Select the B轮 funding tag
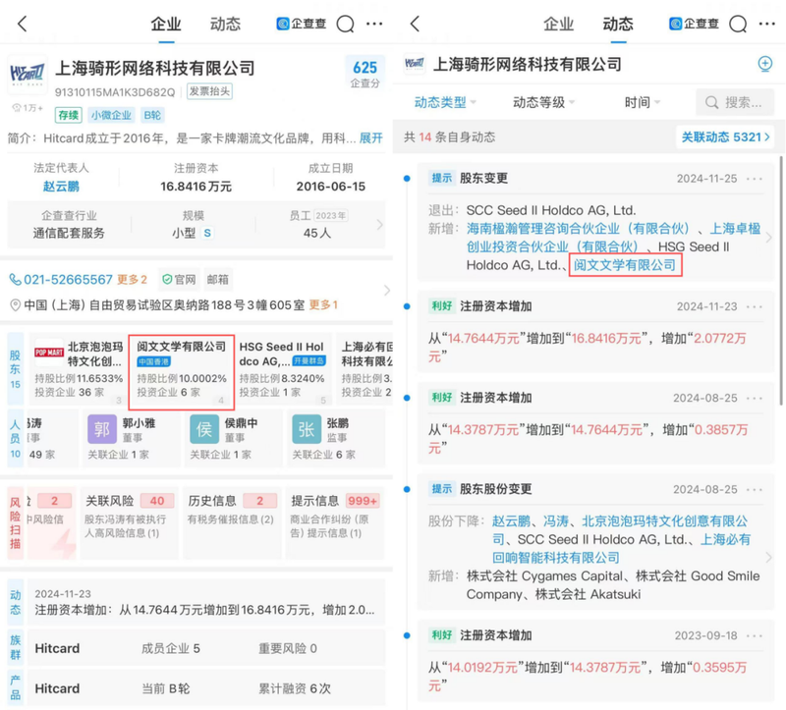Viewport: 786px width, 710px height. point(152,115)
